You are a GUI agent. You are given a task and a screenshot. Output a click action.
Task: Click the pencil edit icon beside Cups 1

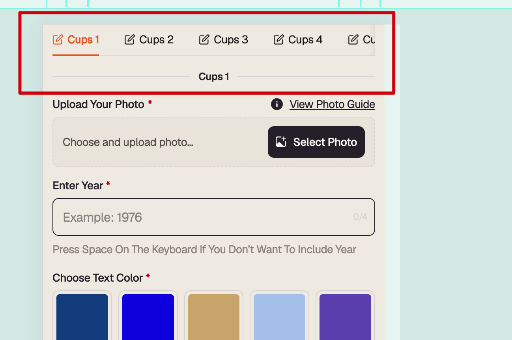58,40
